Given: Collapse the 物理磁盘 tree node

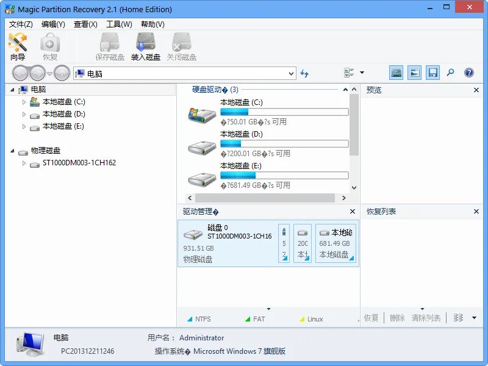Looking at the screenshot, I should [12, 151].
